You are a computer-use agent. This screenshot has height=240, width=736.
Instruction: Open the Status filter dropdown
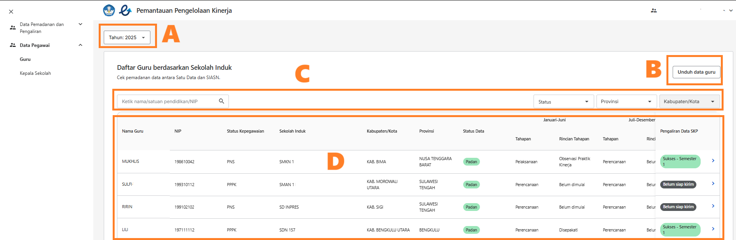[x=563, y=102]
